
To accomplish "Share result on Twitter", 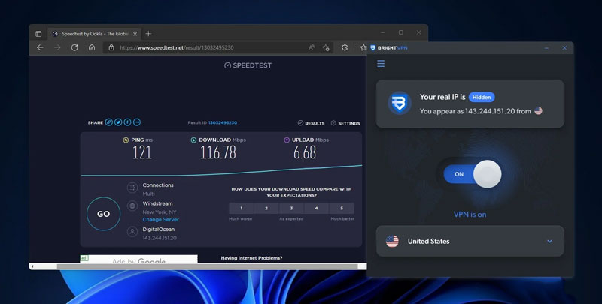I will point(118,122).
